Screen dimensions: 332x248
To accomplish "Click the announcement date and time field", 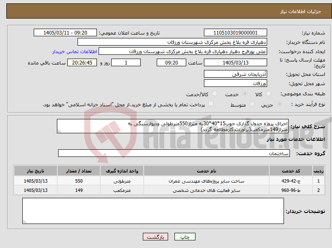I will pos(65,32).
